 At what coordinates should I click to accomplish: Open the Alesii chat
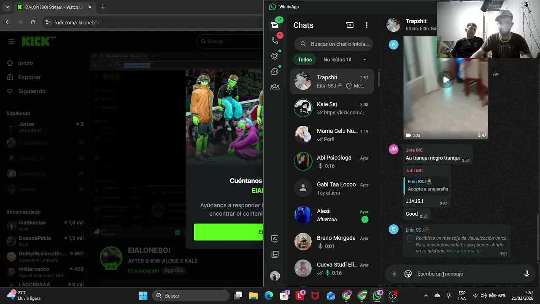(x=332, y=215)
